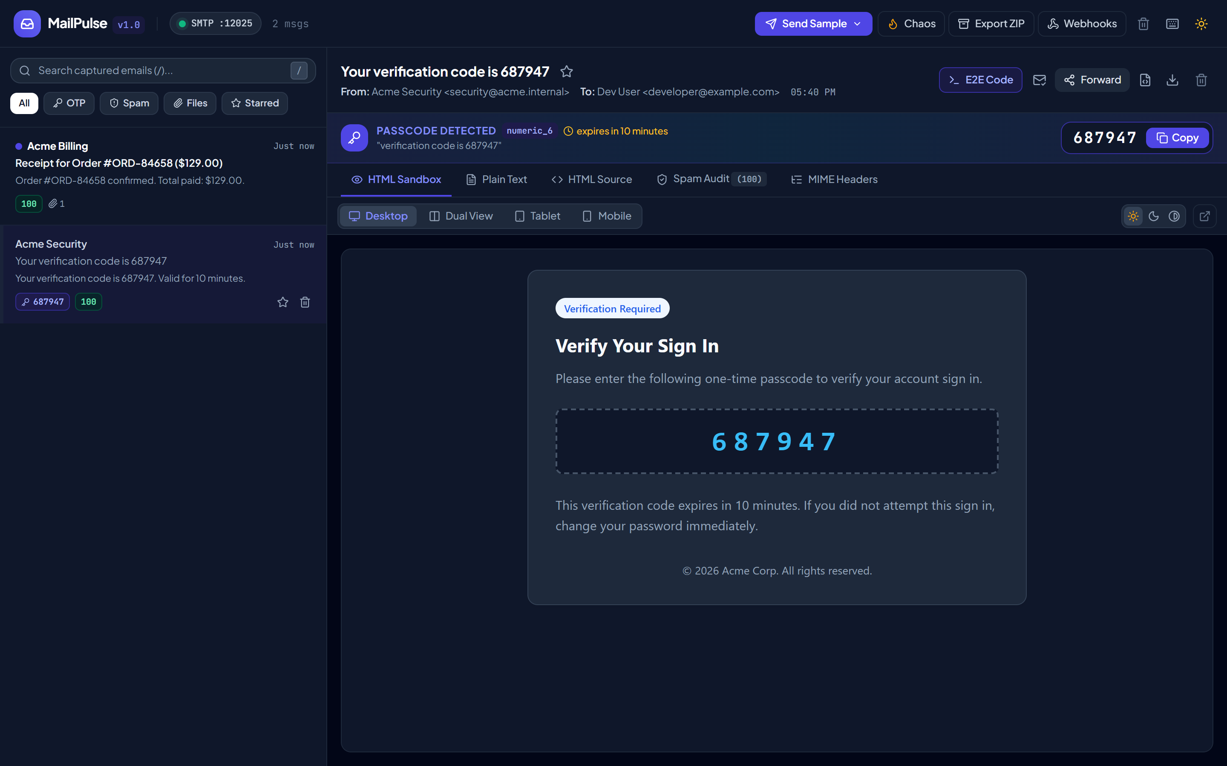Open Send Sample dropdown
The image size is (1227, 766).
(813, 24)
